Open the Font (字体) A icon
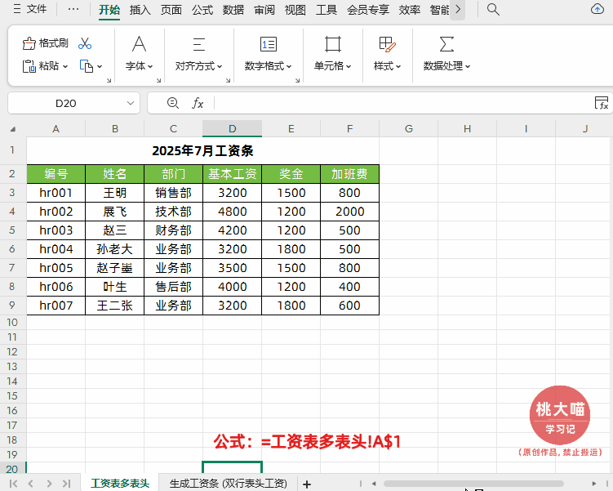The width and height of the screenshot is (613, 491). [139, 44]
